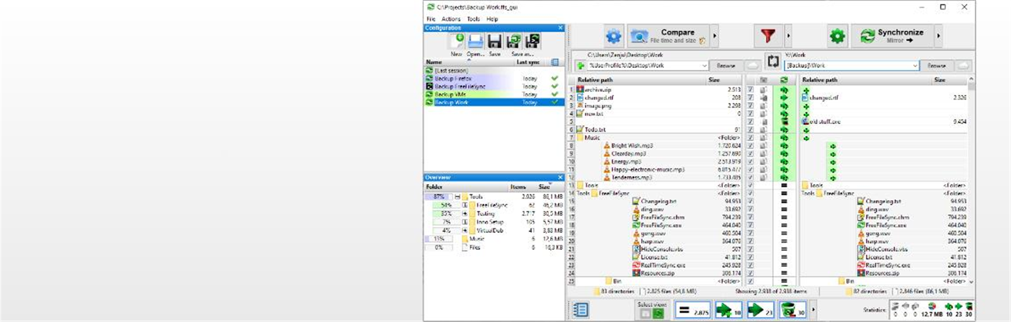This screenshot has width=1011, height=322.
Task: Uncheck the Music folder row checkbox
Action: pyautogui.click(x=750, y=137)
